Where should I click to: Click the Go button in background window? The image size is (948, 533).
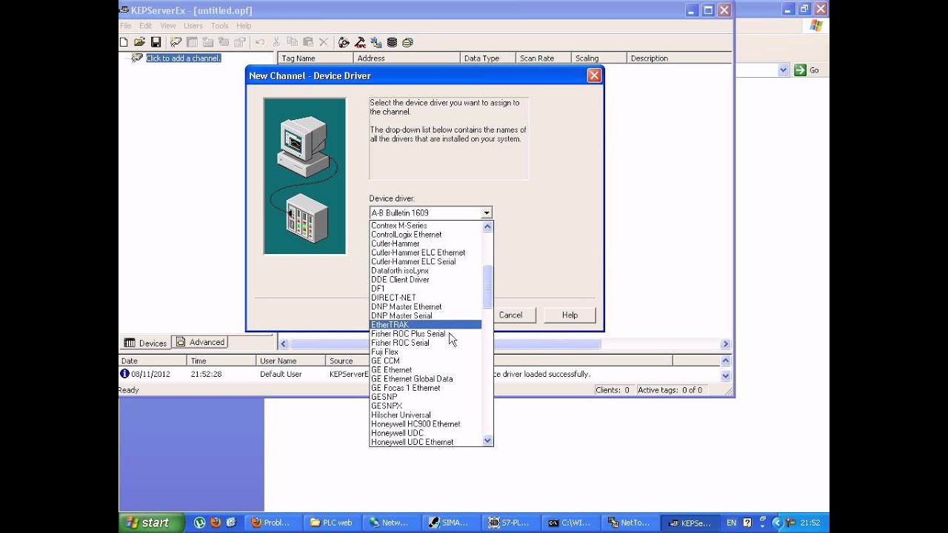pos(807,70)
